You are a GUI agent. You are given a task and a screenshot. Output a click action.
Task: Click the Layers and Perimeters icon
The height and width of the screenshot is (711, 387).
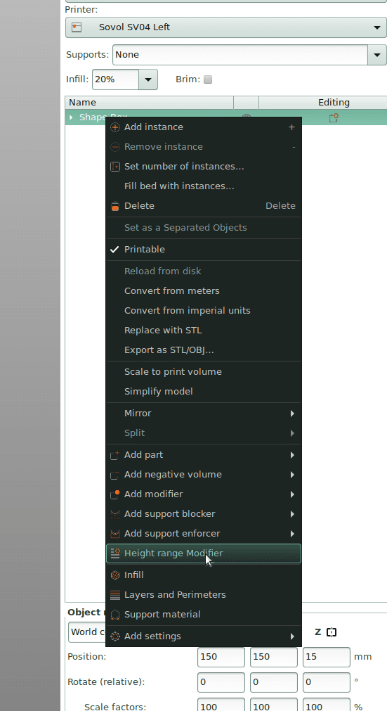coord(115,595)
